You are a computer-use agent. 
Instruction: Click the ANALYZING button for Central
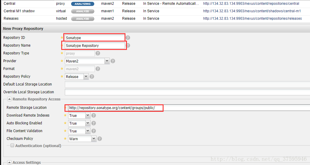[x=83, y=4]
